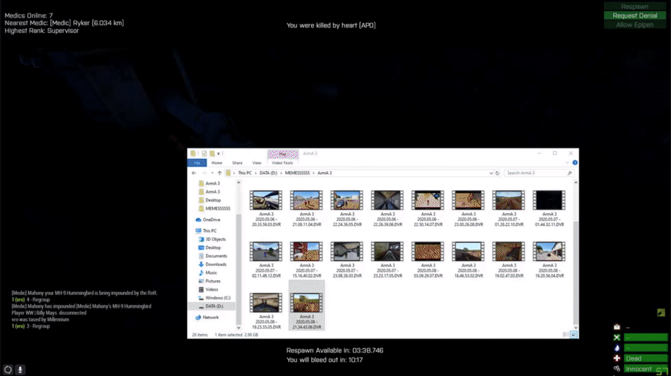Select the video file 2020.05.06 - 22.24.36.05.DVR
This screenshot has height=376, width=671.
pyautogui.click(x=347, y=209)
